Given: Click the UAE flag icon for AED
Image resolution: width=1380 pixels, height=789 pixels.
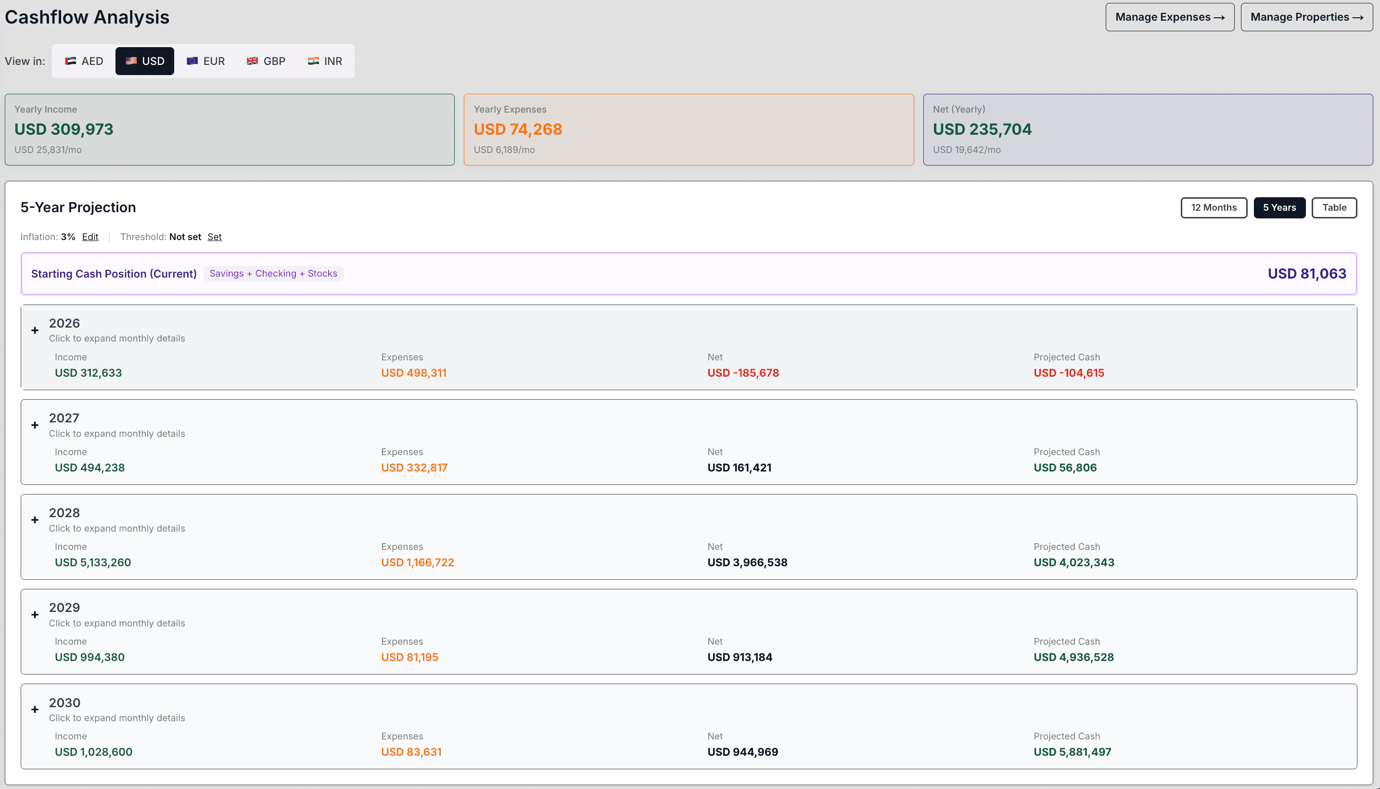Looking at the screenshot, I should click(x=70, y=61).
